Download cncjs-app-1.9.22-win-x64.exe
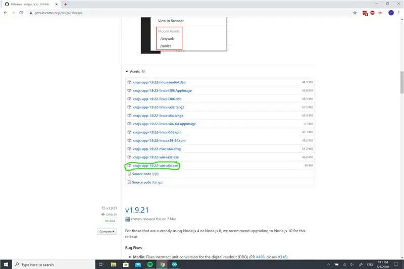404x269 pixels. pyautogui.click(x=156, y=166)
